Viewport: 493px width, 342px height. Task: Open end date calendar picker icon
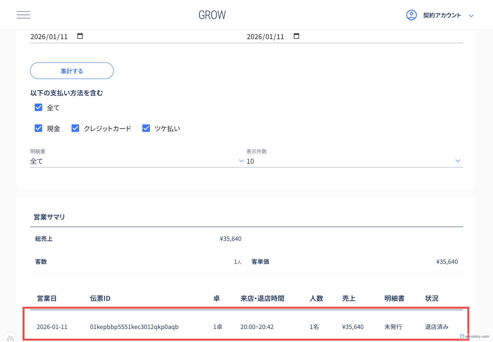pos(296,36)
